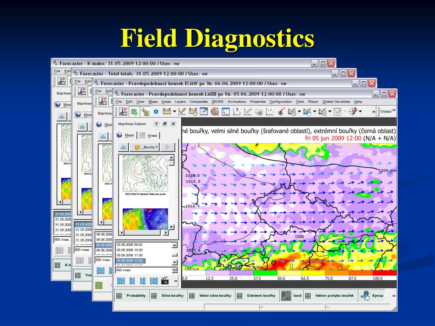Open the _Bourky folder dropdown
Image resolution: width=435 pixels, height=326 pixels.
pyautogui.click(x=144, y=147)
